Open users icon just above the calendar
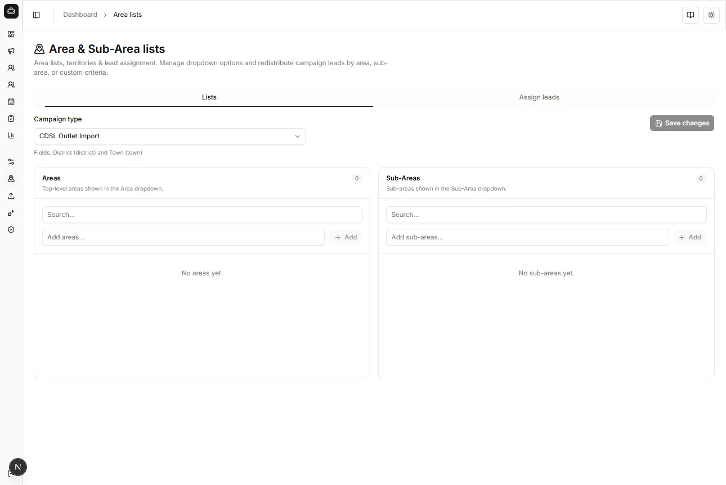Image resolution: width=726 pixels, height=485 pixels. click(11, 85)
